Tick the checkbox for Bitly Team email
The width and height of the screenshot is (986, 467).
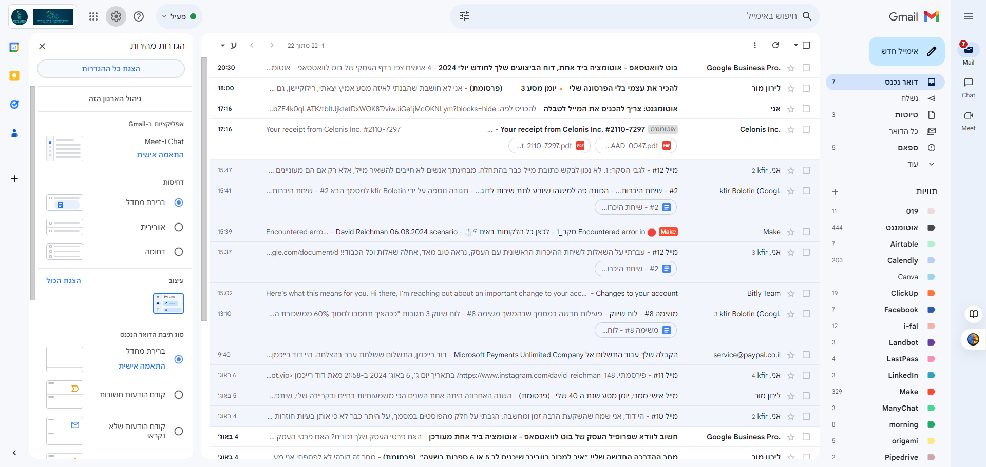806,293
